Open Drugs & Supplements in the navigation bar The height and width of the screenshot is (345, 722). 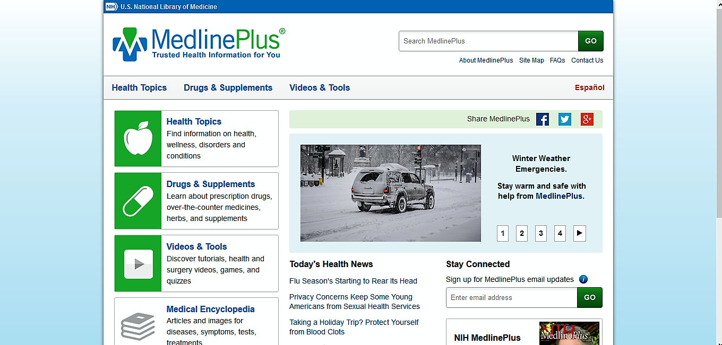pos(228,88)
